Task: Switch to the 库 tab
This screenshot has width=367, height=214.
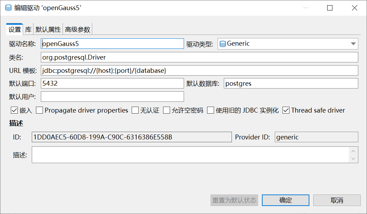Action: [28, 29]
